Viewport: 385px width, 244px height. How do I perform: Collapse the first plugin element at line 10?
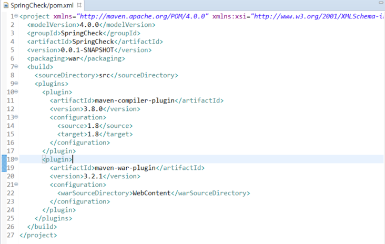[16, 91]
